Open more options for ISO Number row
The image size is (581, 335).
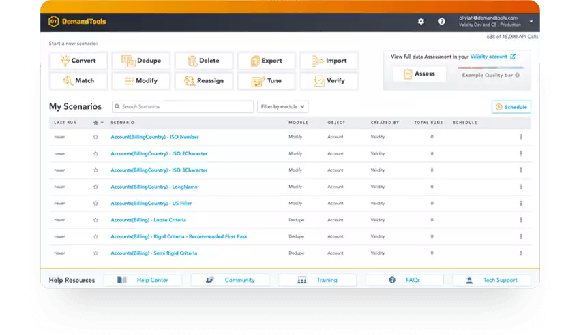[521, 137]
